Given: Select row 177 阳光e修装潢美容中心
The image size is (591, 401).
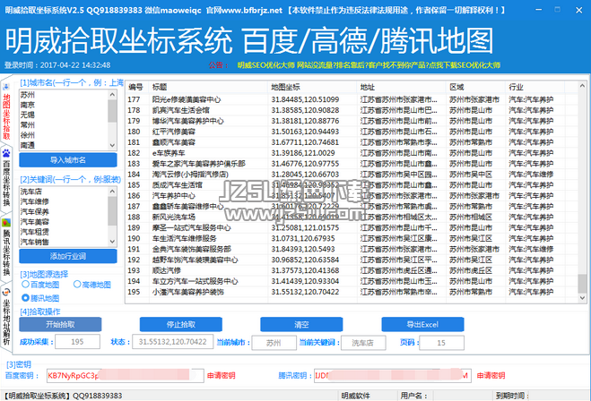Looking at the screenshot, I should pyautogui.click(x=351, y=99).
